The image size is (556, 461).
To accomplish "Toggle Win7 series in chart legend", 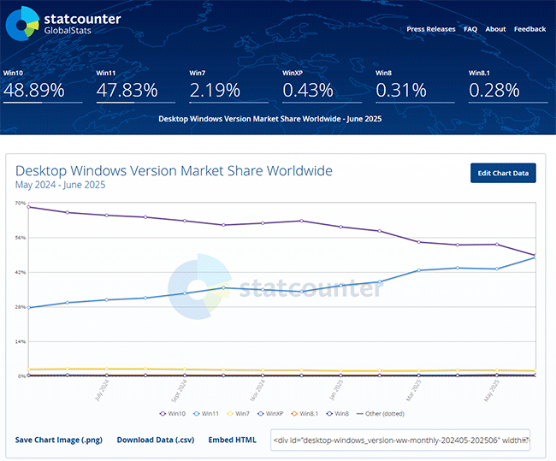I will 239,413.
